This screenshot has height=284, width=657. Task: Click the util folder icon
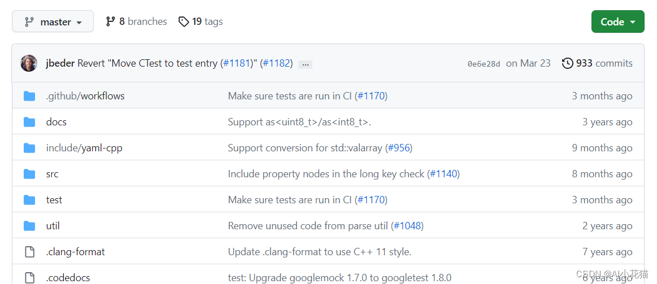point(29,226)
